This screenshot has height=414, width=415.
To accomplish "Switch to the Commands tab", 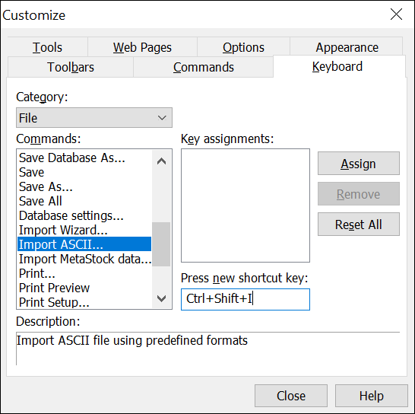I will tap(203, 67).
